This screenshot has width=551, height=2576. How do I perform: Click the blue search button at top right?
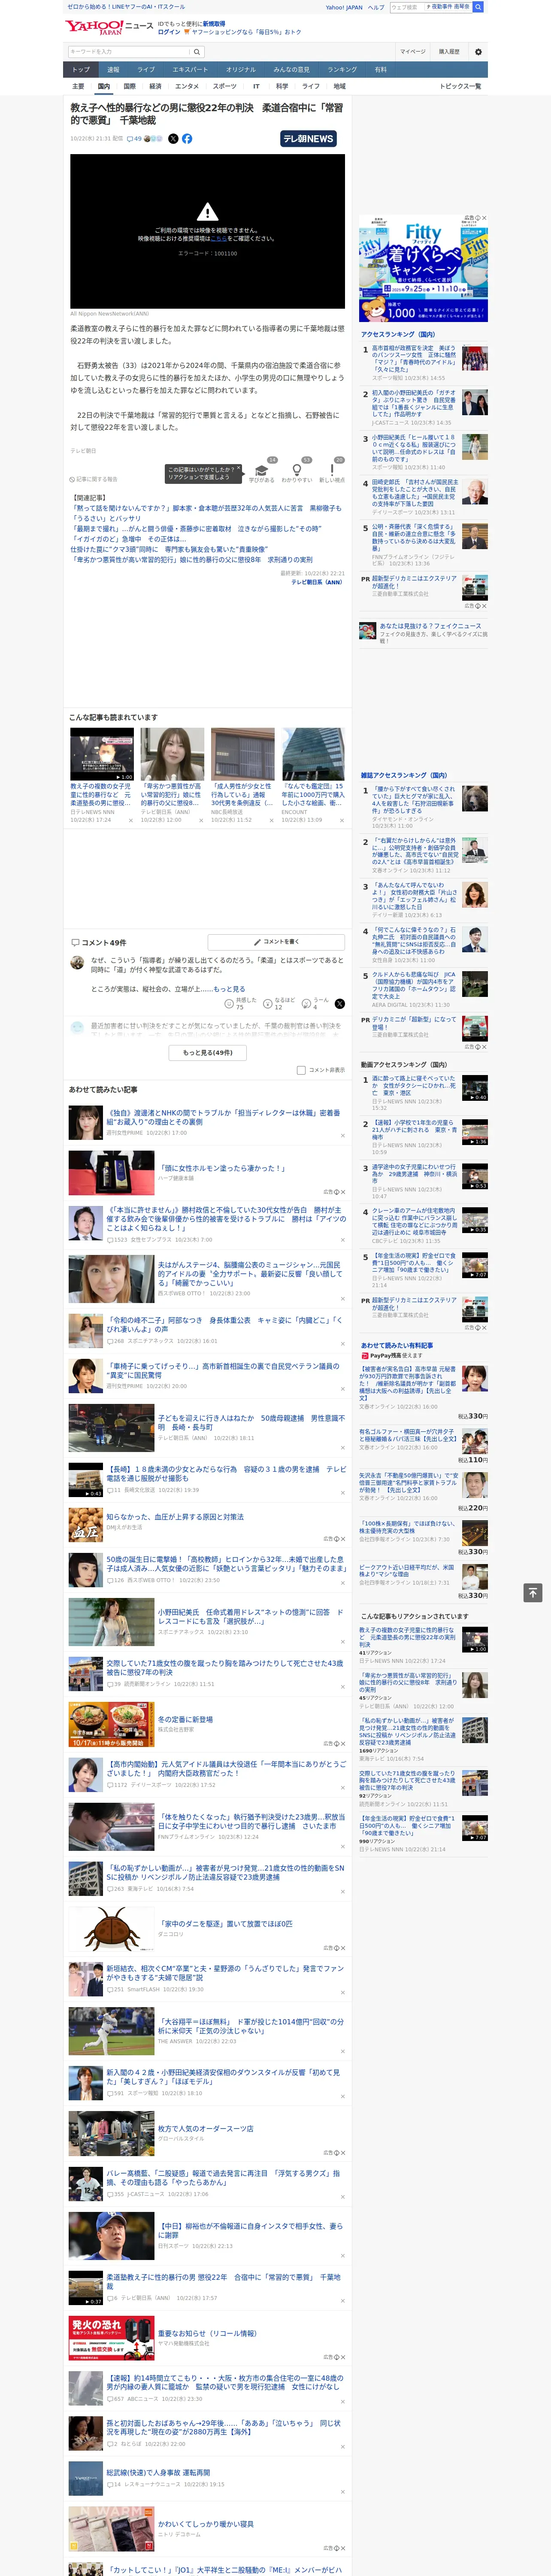coord(478,7)
